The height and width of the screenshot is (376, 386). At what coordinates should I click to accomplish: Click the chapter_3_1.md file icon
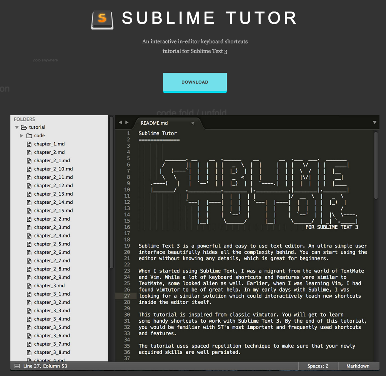coord(29,294)
